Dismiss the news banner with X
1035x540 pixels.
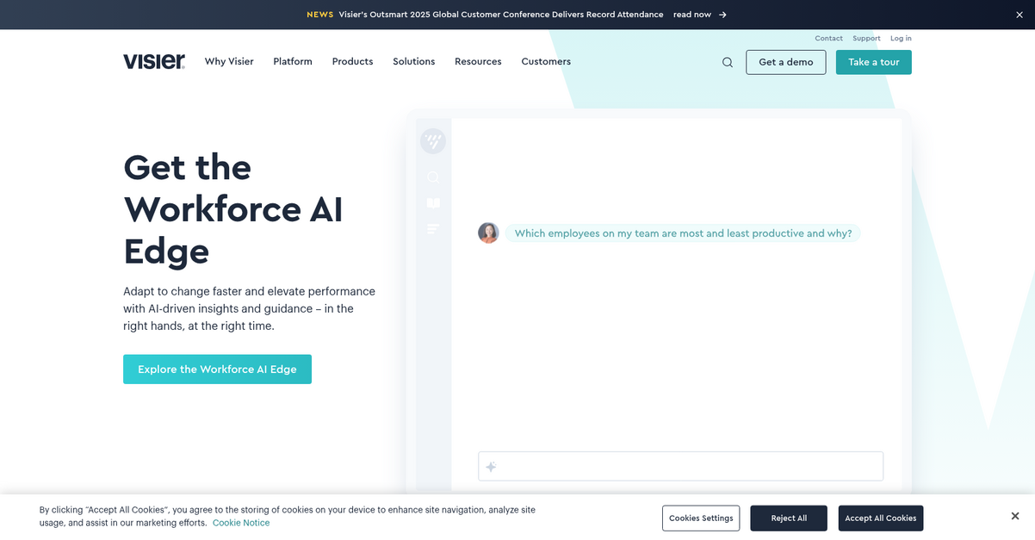(1020, 15)
